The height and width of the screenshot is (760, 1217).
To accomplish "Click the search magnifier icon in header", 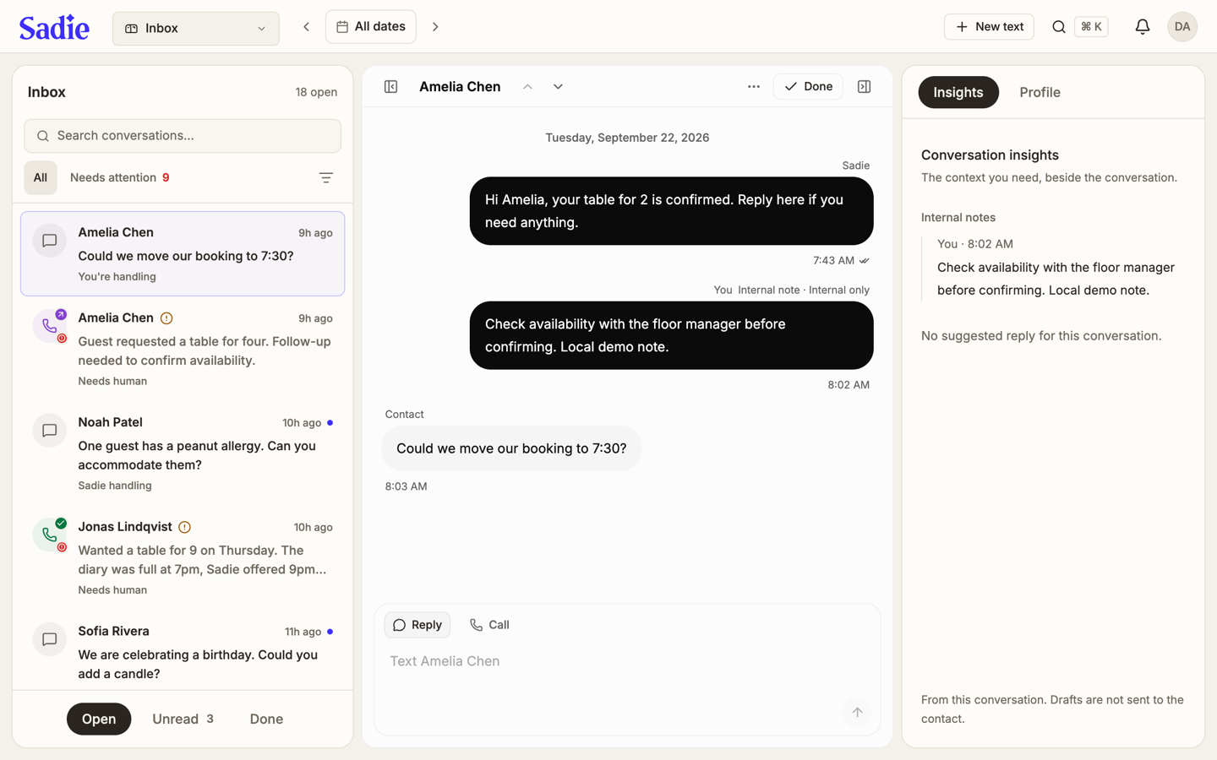I will [1058, 27].
